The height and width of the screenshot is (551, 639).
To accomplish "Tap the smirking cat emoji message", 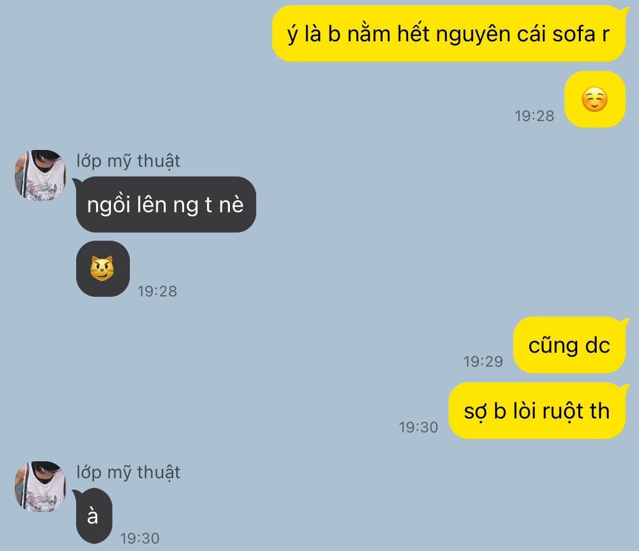I will 103,269.
